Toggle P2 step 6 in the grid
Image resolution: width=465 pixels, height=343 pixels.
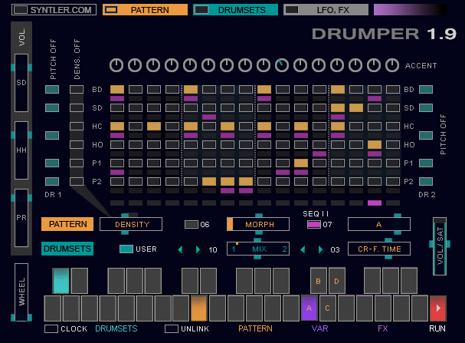[x=209, y=181]
